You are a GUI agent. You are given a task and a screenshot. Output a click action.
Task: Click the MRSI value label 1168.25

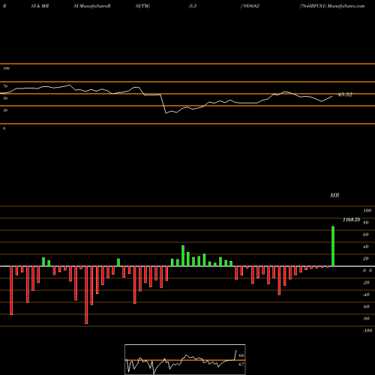click(351, 220)
